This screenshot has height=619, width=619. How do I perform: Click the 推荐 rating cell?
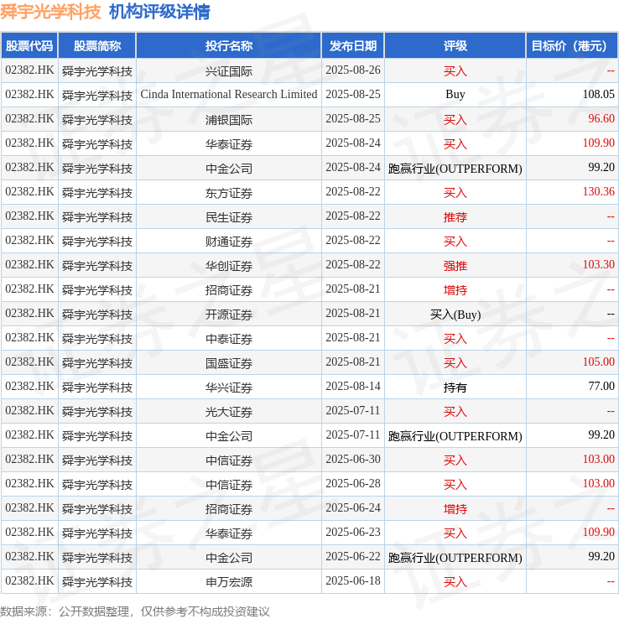[x=455, y=216]
